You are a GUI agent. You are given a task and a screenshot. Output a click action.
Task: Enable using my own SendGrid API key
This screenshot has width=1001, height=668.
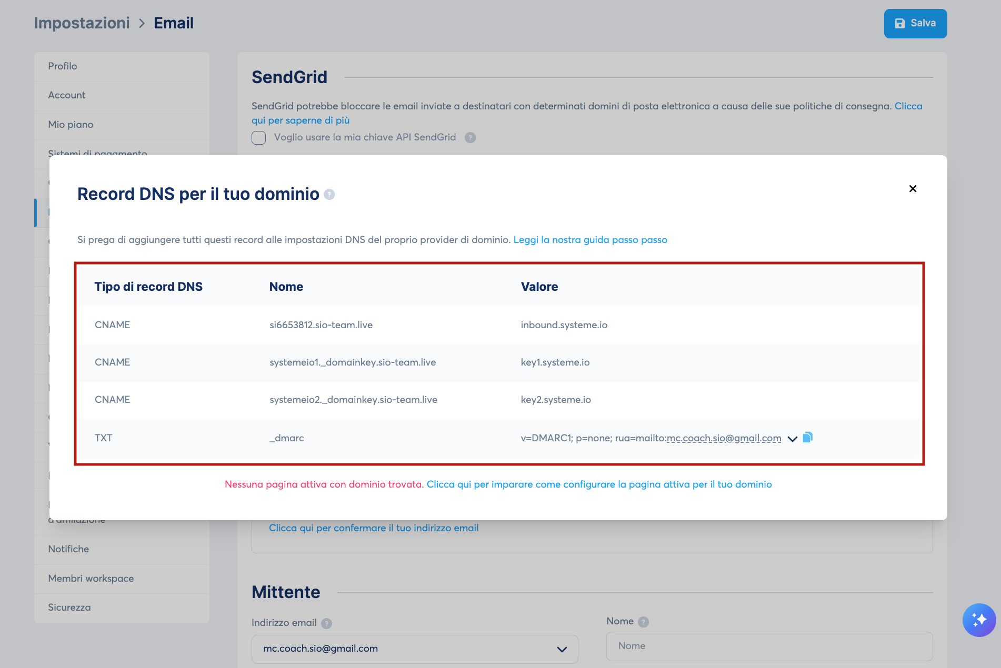click(x=258, y=138)
